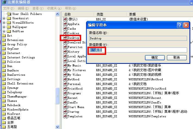Viewport: 193px width, 129px height.
Task: Click the 数值名称 field showing Desktop
Action: point(138,38)
